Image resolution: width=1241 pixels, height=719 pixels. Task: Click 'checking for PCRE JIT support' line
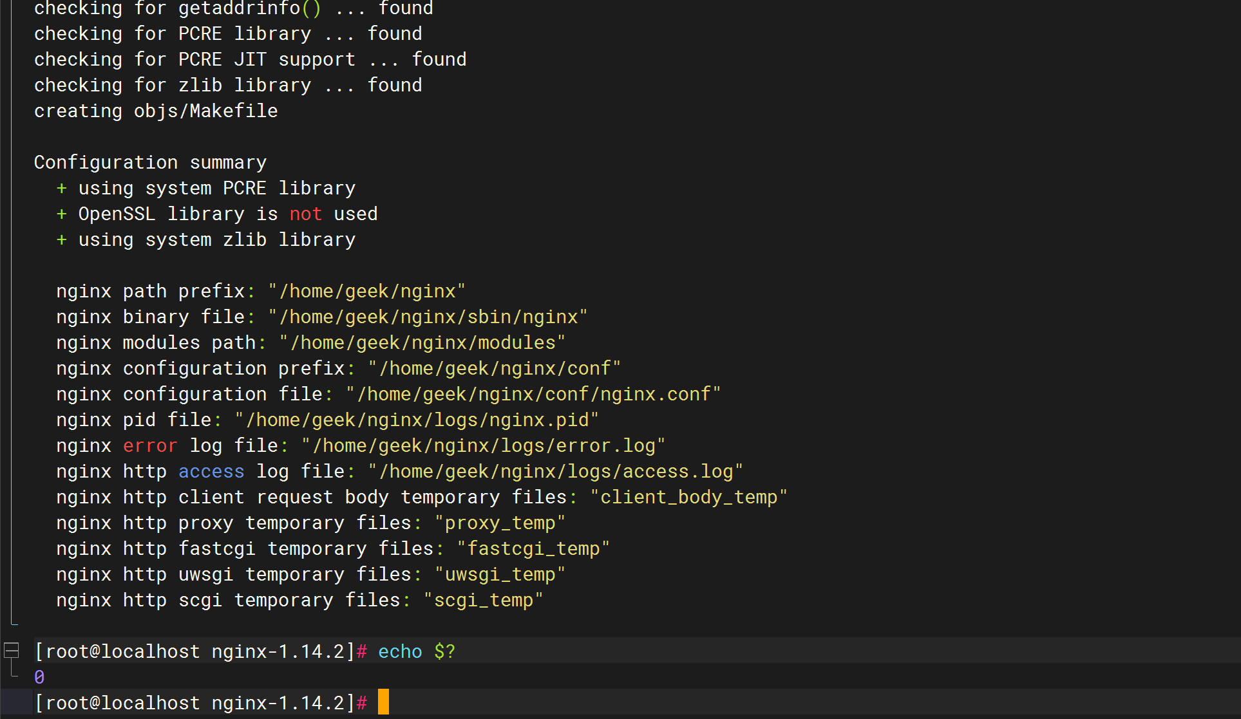251,59
